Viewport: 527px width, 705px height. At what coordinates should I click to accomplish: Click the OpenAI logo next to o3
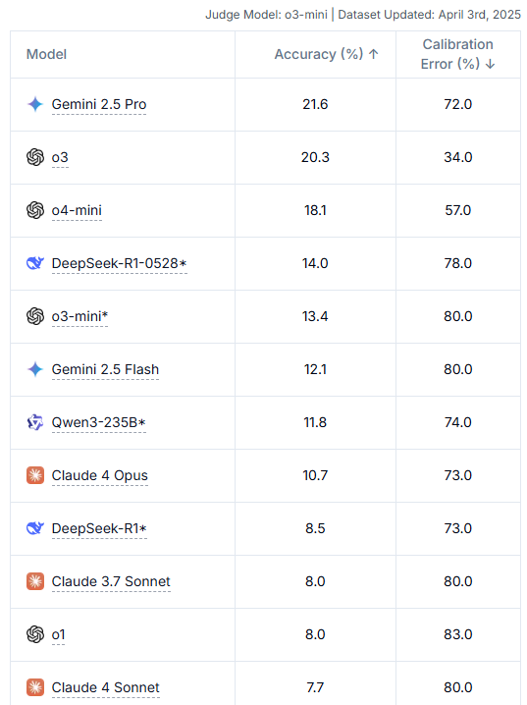tap(35, 157)
